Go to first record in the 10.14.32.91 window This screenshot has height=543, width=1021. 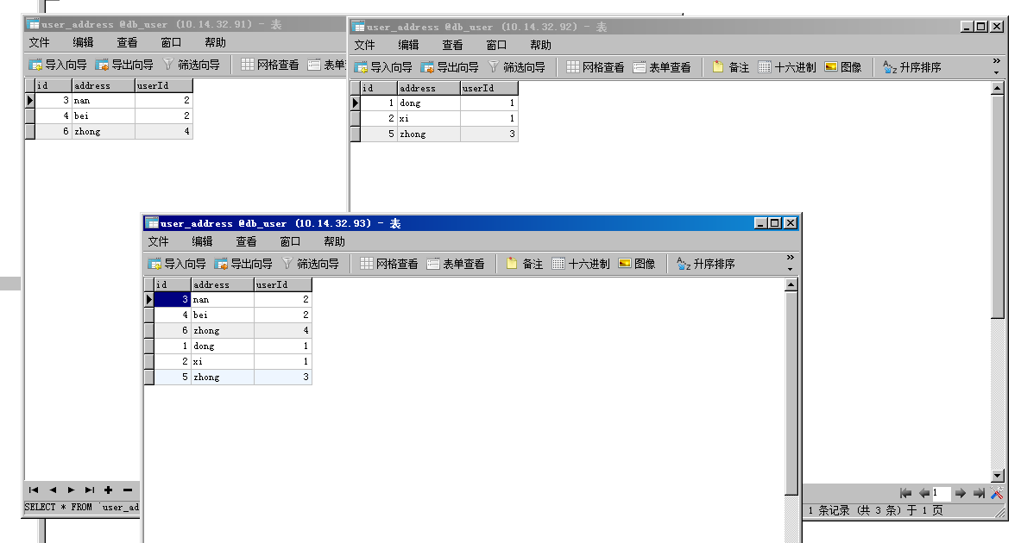tap(34, 490)
